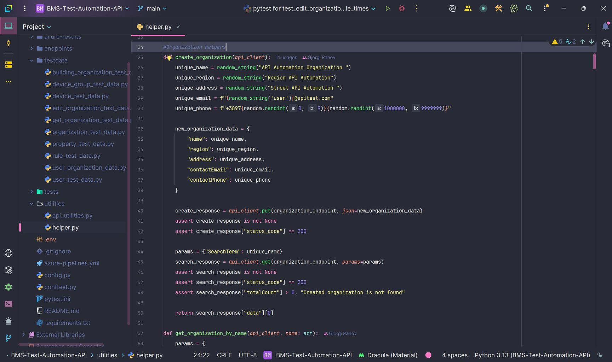
Task: Click the warnings count in the inspections widget
Action: click(x=557, y=41)
